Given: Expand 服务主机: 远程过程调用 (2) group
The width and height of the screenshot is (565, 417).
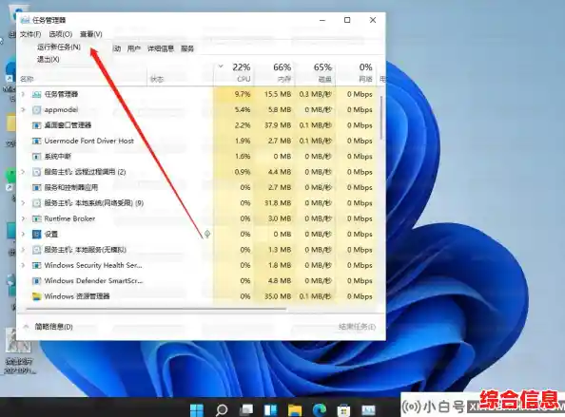Looking at the screenshot, I should point(23,172).
